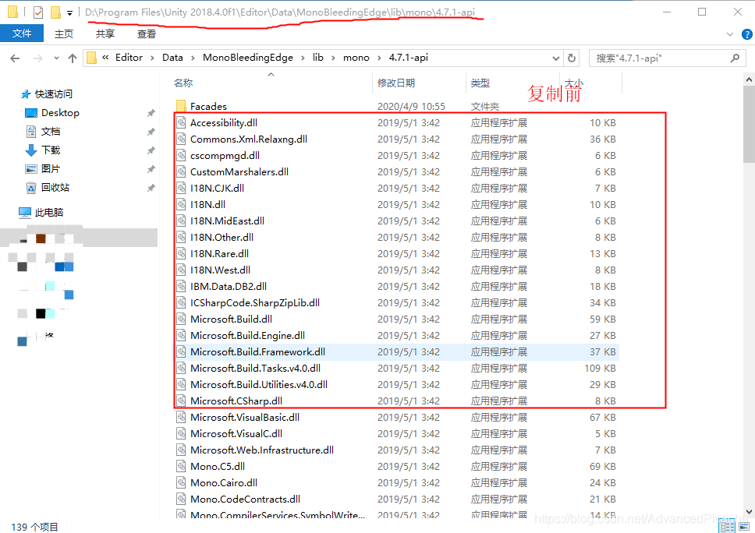
Task: Click pin icon next to 下载
Action: 151,150
